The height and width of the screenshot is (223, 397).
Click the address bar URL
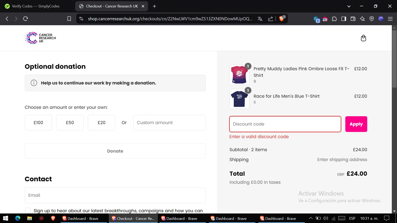[170, 19]
